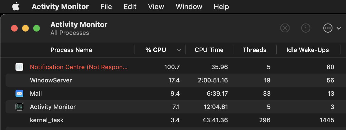This screenshot has width=346, height=130.
Task: Open the Apple menu
Action: point(16,7)
